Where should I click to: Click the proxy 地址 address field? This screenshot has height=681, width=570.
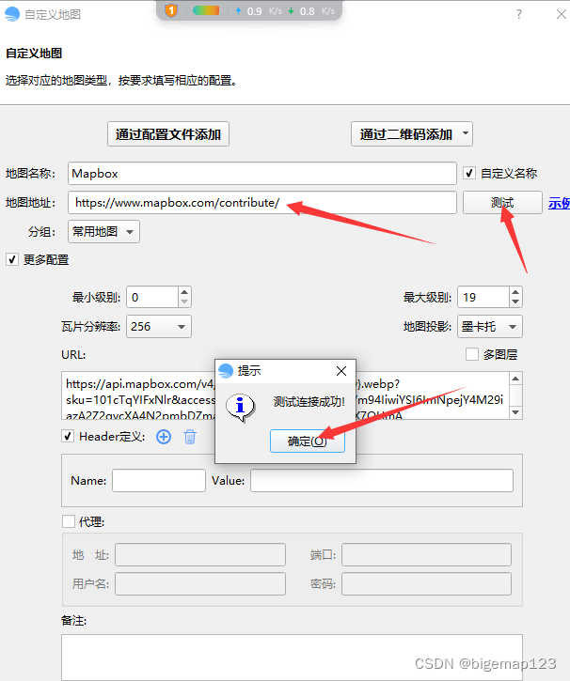(200, 554)
